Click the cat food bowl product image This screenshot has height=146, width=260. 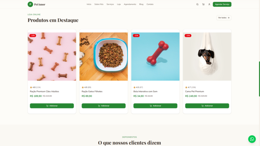point(104,57)
